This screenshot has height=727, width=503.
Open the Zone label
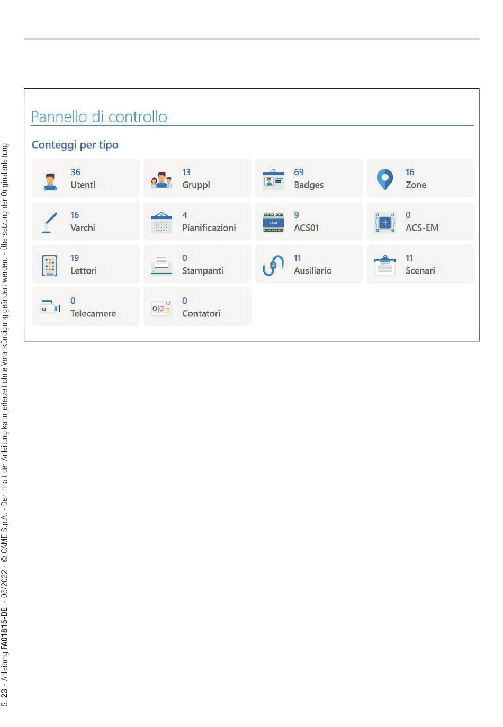416,185
